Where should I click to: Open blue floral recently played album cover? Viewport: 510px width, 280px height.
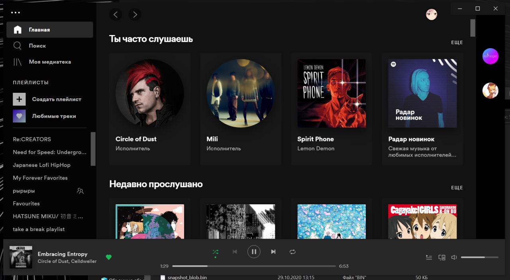click(x=331, y=221)
